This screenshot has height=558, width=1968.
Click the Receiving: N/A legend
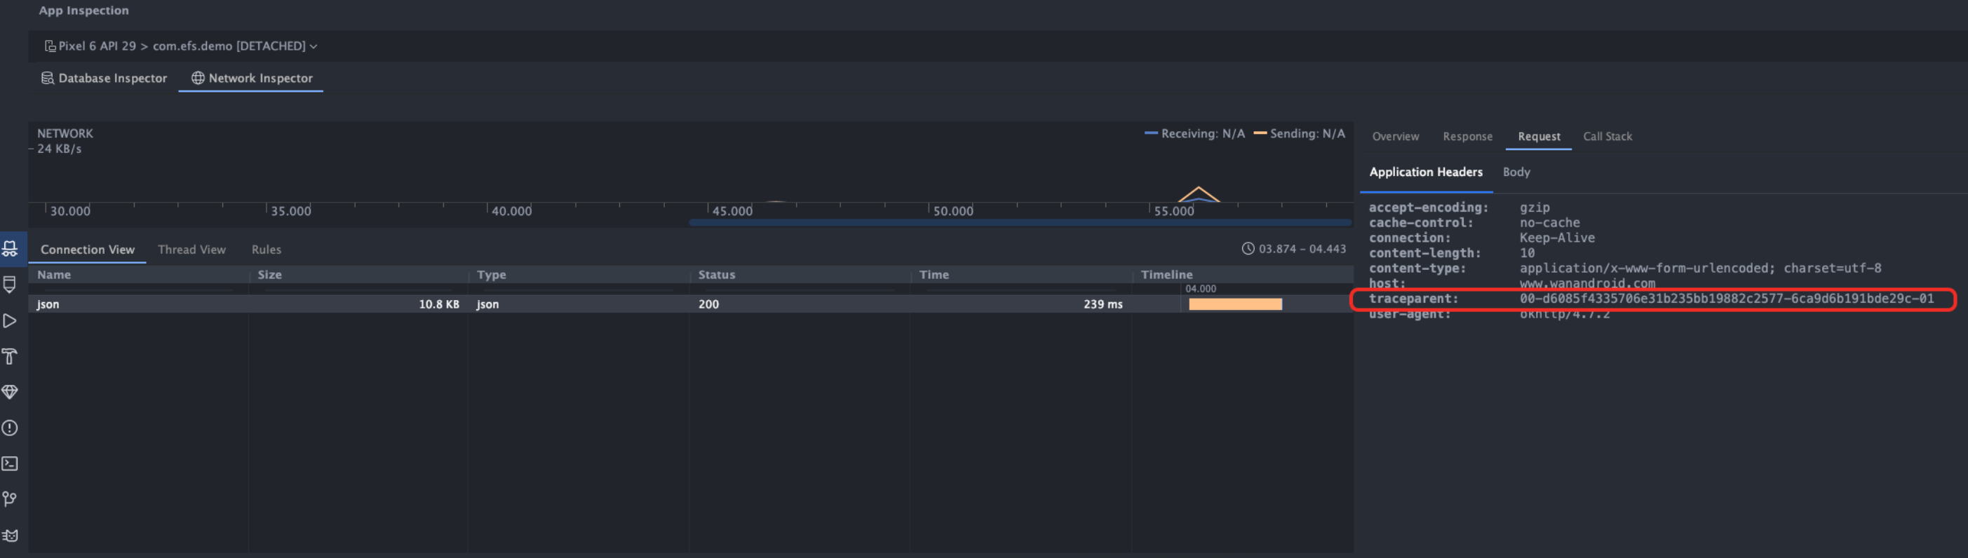point(1195,135)
